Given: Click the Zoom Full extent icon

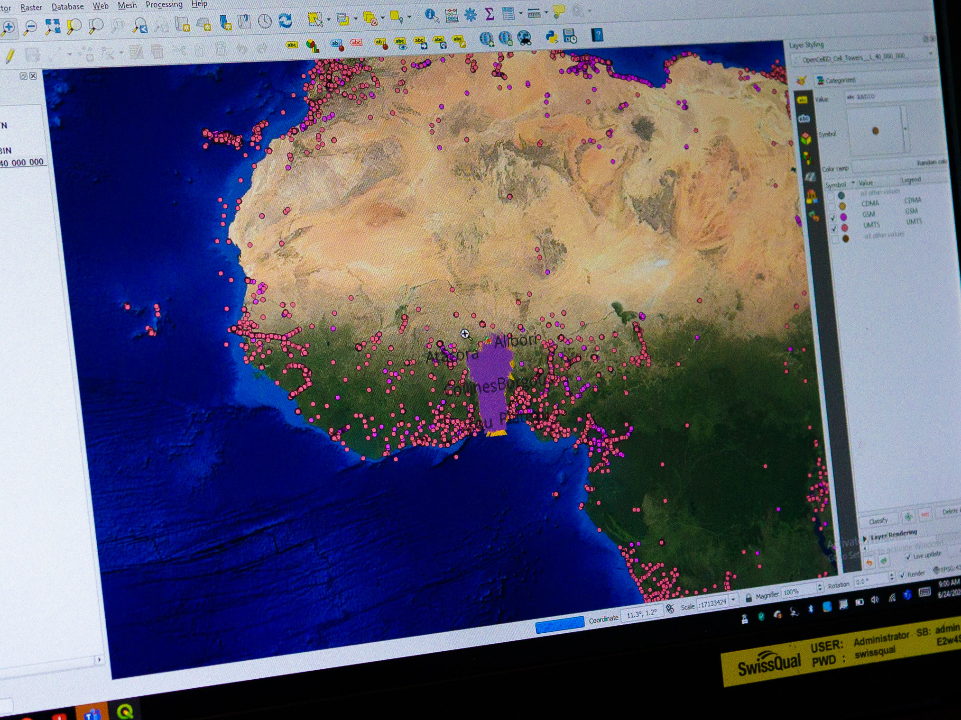Looking at the screenshot, I should (x=52, y=26).
